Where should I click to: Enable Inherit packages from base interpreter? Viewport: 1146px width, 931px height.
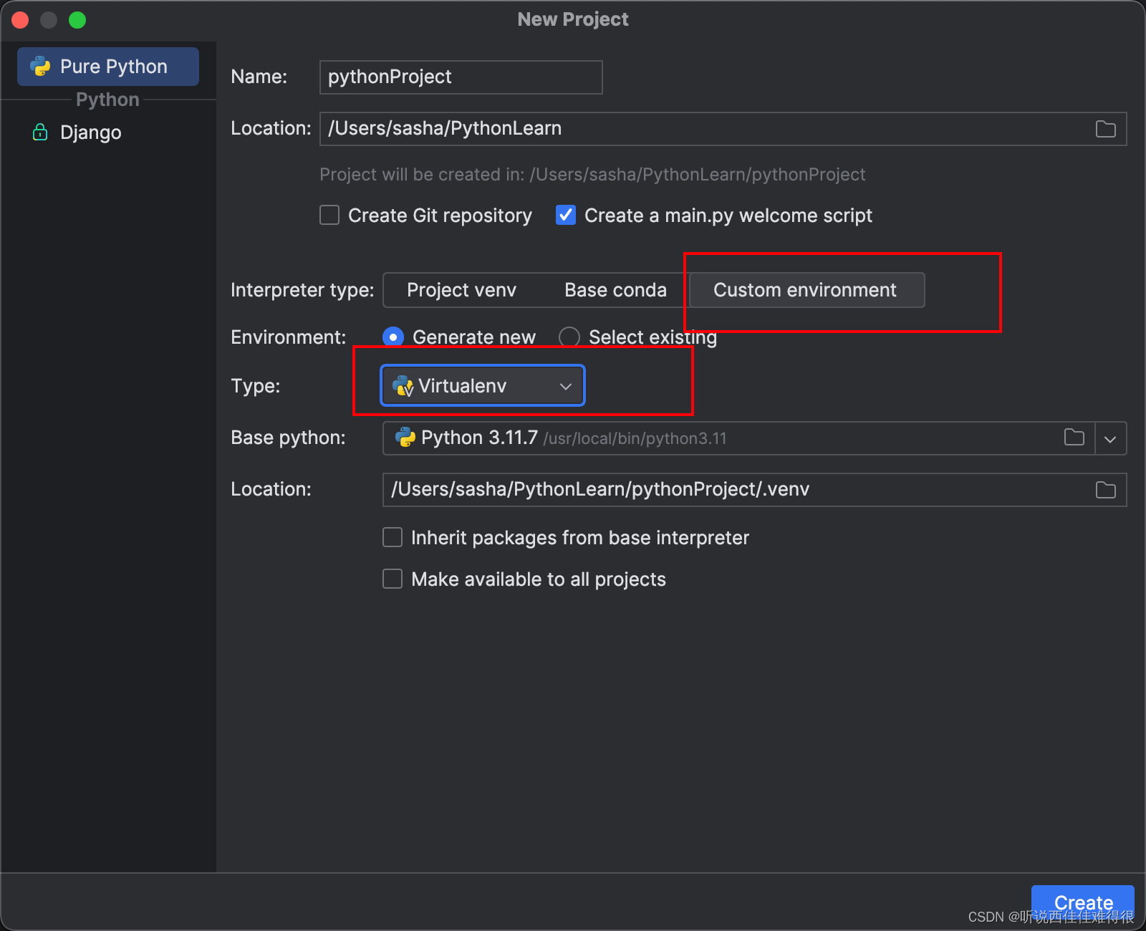click(393, 537)
